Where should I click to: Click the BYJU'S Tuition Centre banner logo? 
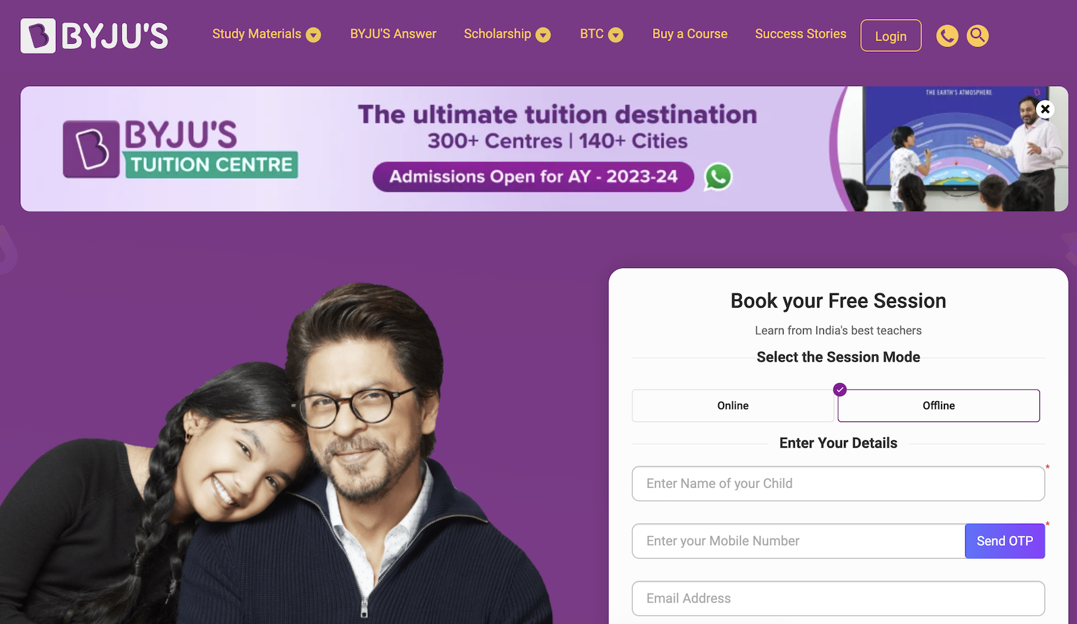point(180,149)
